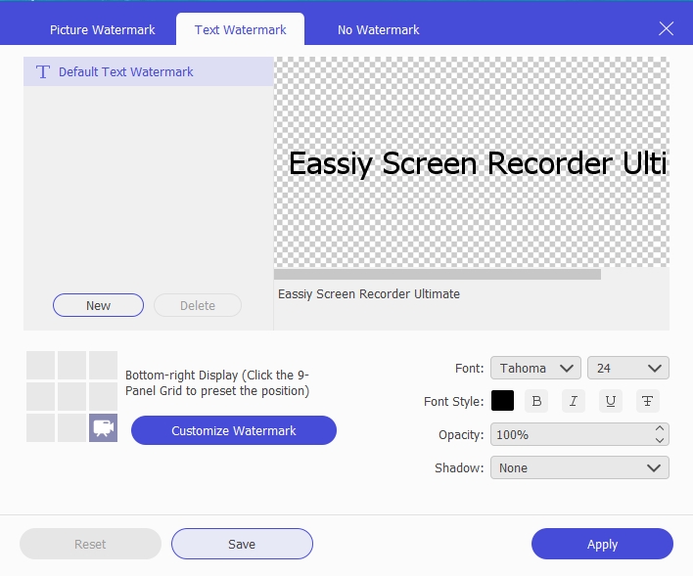The image size is (693, 576).
Task: Click the Reset button
Action: click(90, 544)
